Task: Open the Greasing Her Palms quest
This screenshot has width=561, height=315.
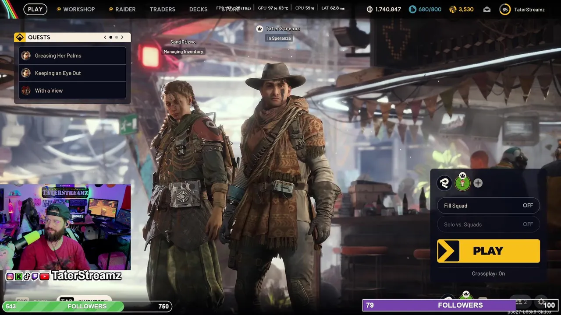Action: [x=72, y=56]
